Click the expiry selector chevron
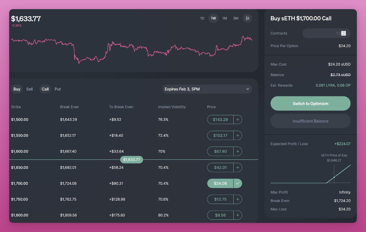 (x=248, y=89)
